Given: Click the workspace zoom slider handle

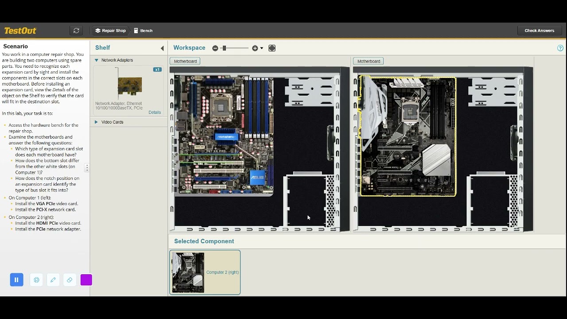Looking at the screenshot, I should click(x=224, y=48).
